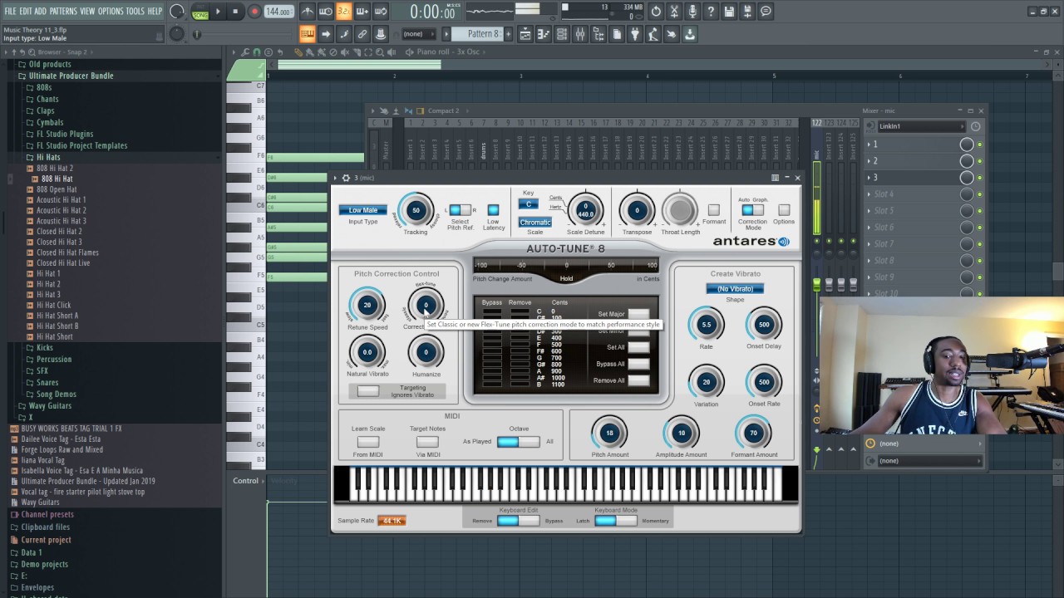This screenshot has height=598, width=1064.
Task: Toggle the Formant button
Action: pos(713,210)
